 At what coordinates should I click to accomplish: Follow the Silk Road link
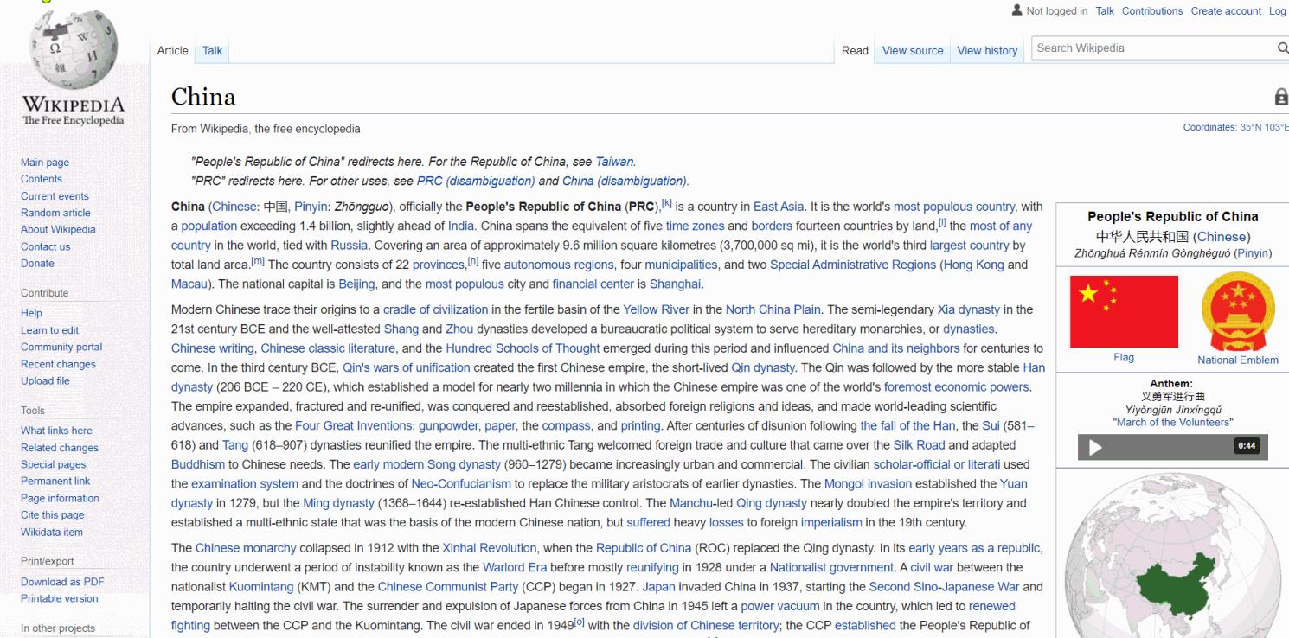920,445
